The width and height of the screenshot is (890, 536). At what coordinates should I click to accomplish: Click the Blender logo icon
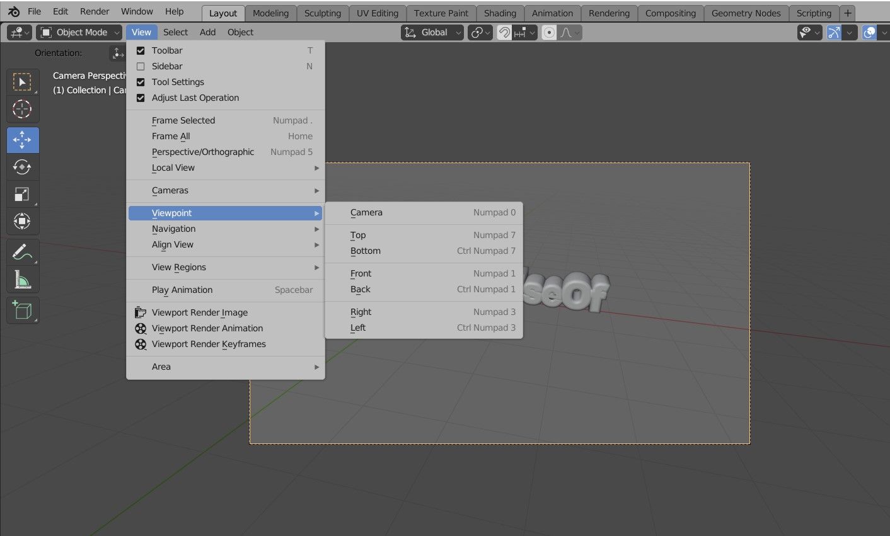pos(14,12)
